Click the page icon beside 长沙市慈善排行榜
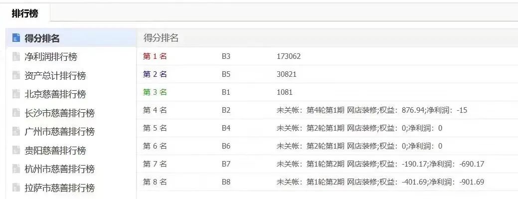This screenshot has height=199, width=518. click(x=16, y=113)
